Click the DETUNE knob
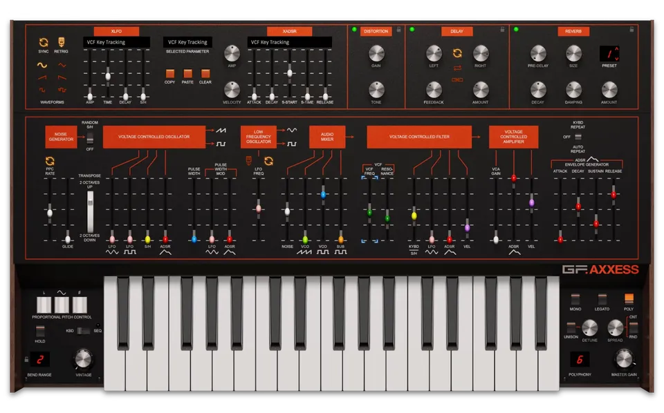The image size is (664, 413). (589, 327)
